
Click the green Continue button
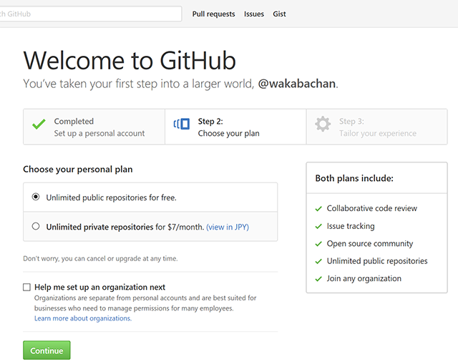pos(47,351)
